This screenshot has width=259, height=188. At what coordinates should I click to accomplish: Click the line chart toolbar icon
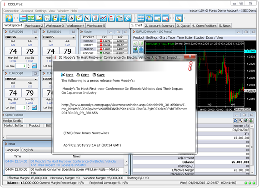pos(104,18)
